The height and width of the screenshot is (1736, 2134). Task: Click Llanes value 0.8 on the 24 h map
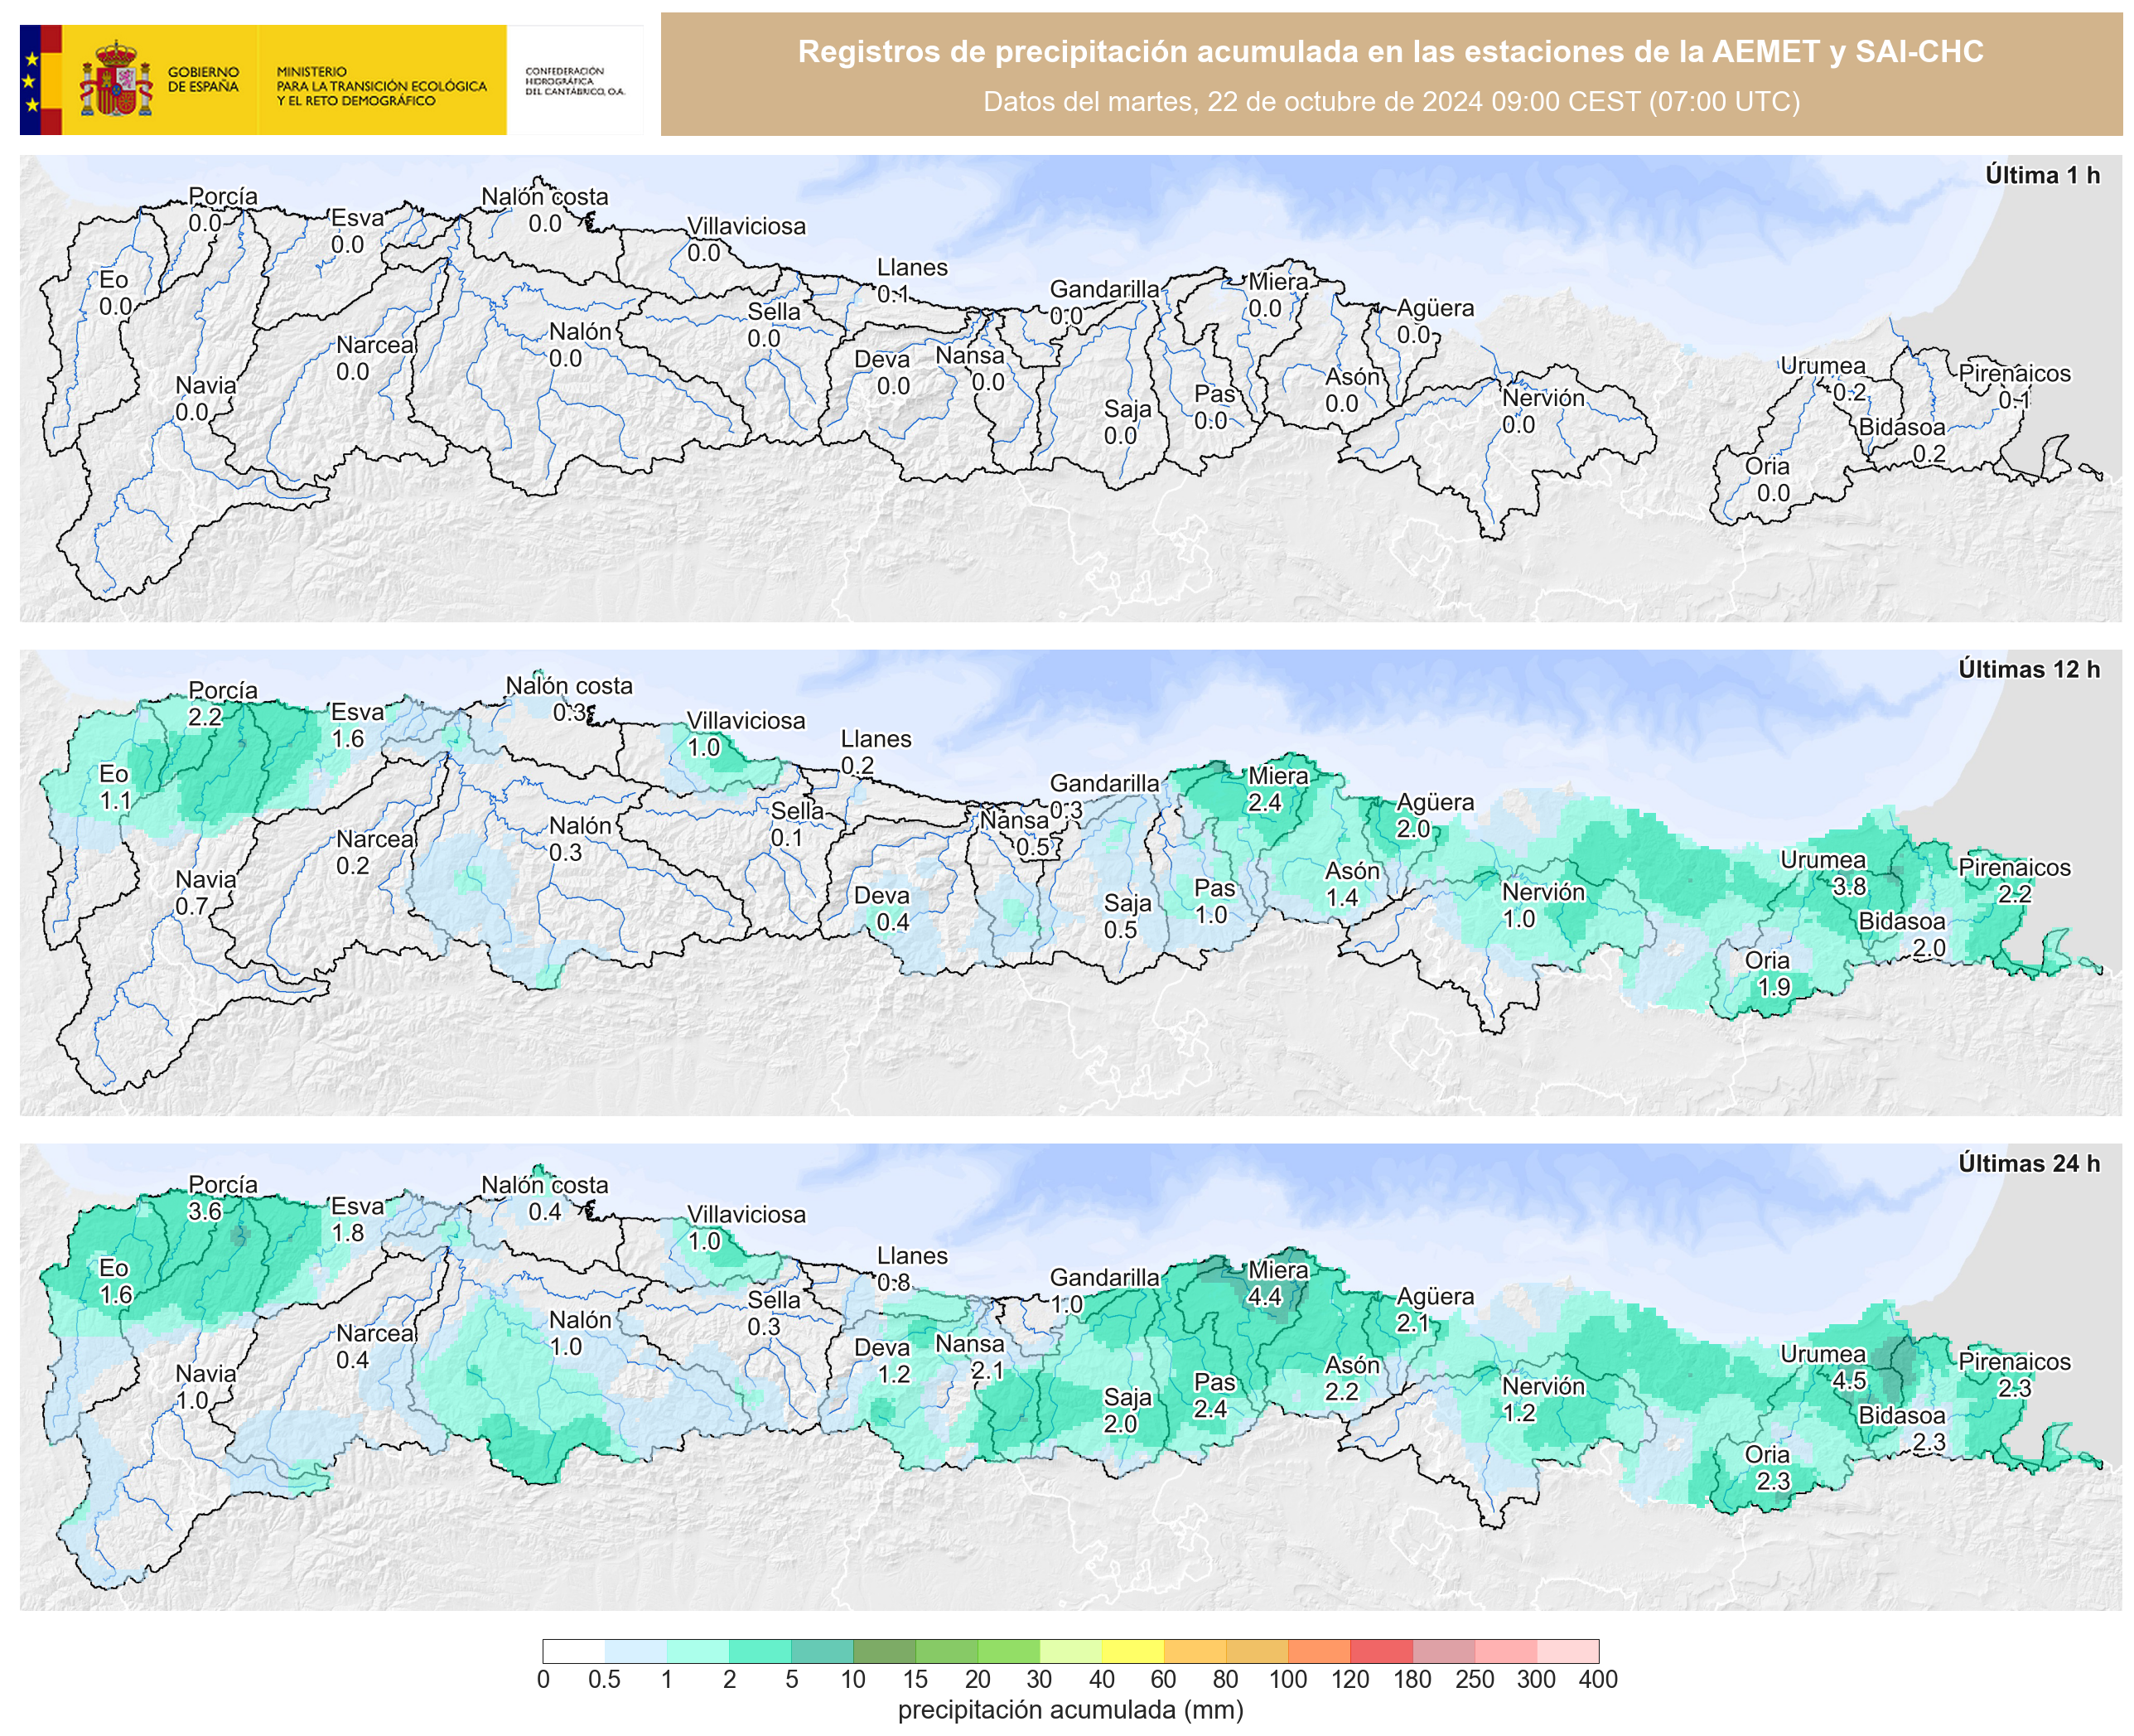894,1282
